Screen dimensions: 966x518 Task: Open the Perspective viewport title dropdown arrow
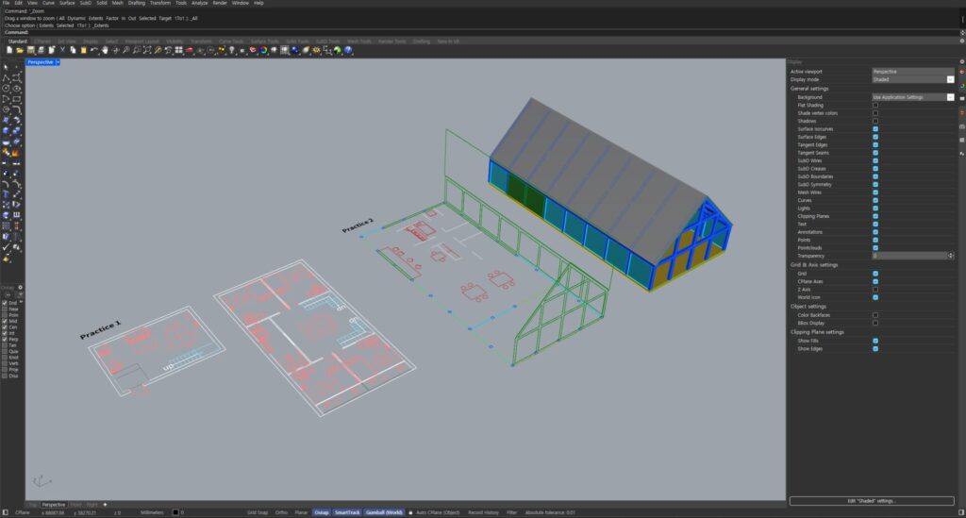pyautogui.click(x=58, y=61)
